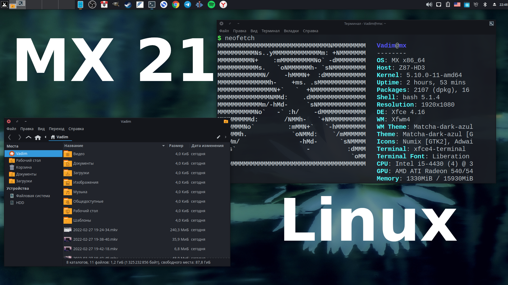Open terminal's Вид menu

(254, 31)
